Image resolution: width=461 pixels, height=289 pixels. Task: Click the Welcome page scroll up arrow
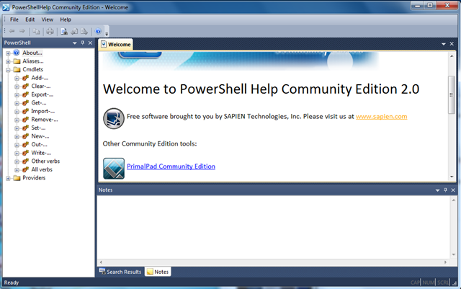coord(452,55)
